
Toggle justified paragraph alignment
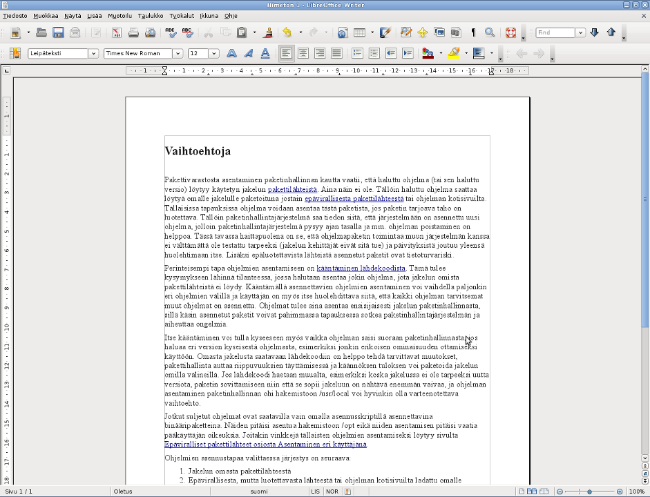coord(336,53)
